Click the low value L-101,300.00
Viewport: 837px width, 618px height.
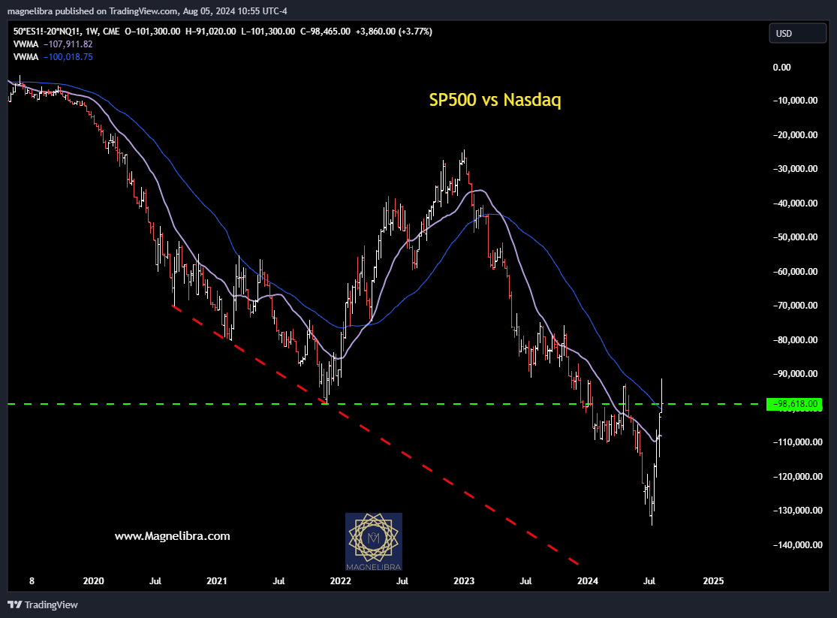click(x=268, y=32)
